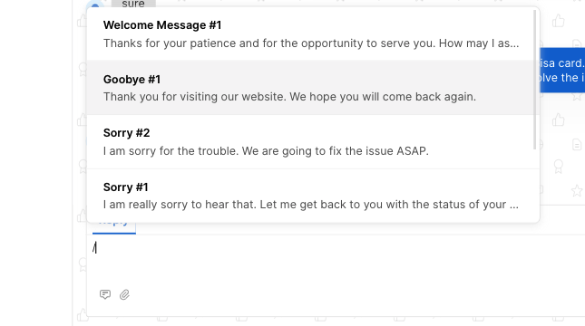Choose the Goobye #1 canned response
The image size is (585, 326).
(x=311, y=88)
